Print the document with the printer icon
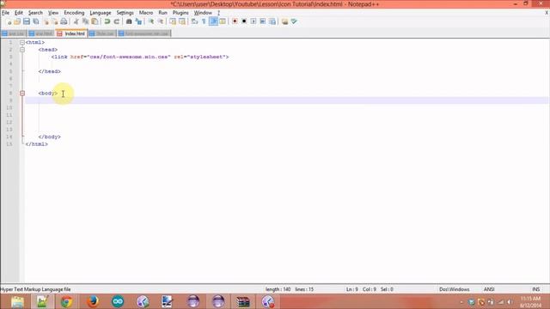 point(64,21)
